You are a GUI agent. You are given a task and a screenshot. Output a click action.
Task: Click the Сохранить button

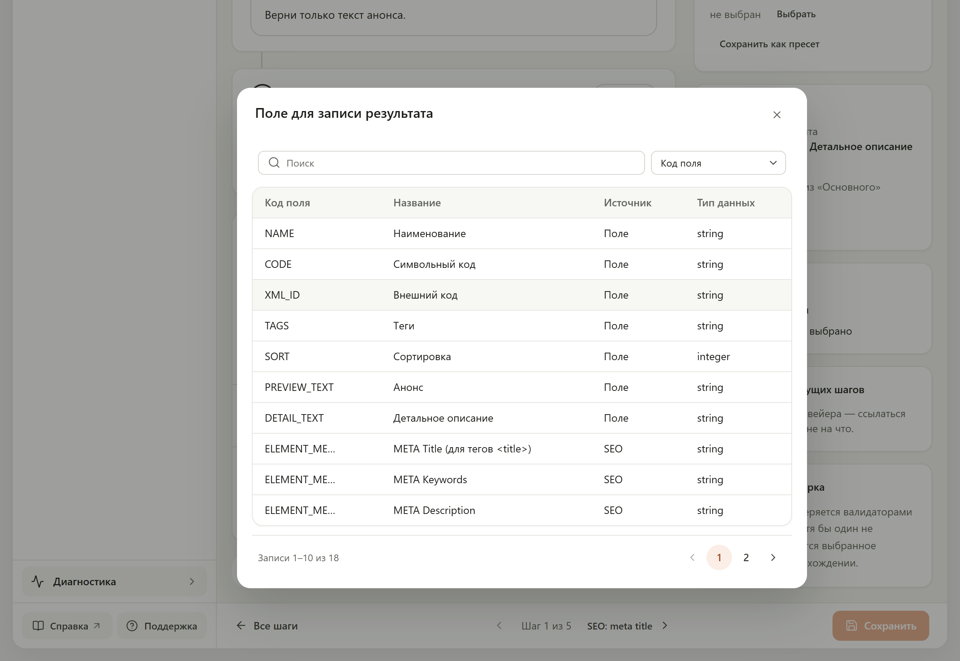880,625
